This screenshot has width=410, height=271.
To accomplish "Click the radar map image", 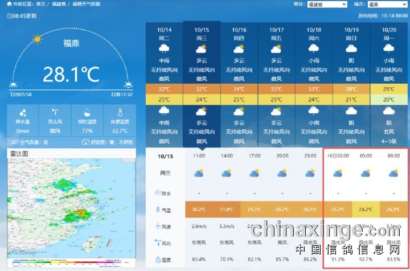I will (x=71, y=211).
